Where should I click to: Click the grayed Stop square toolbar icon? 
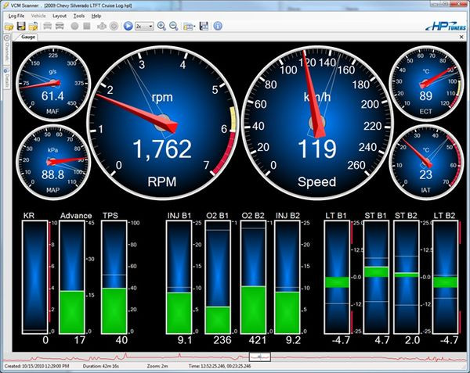pos(87,26)
